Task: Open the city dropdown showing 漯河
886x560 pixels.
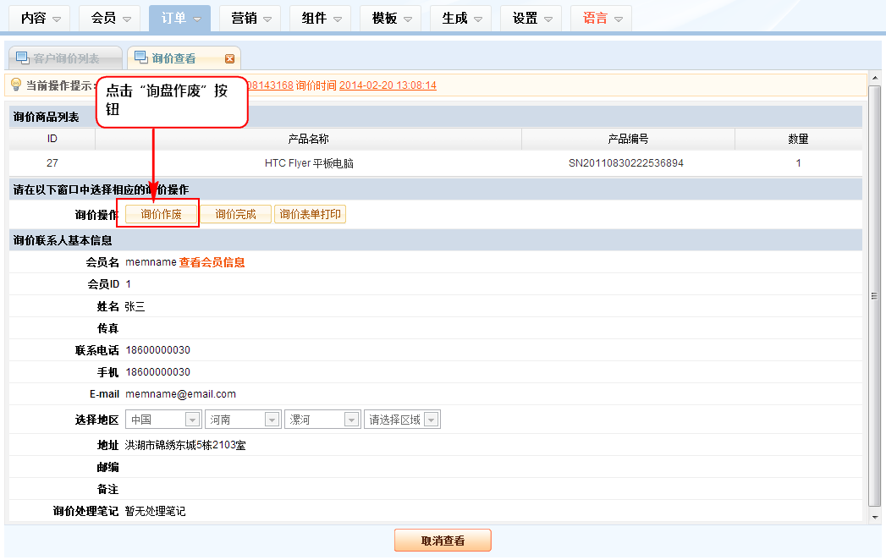Action: [x=351, y=420]
